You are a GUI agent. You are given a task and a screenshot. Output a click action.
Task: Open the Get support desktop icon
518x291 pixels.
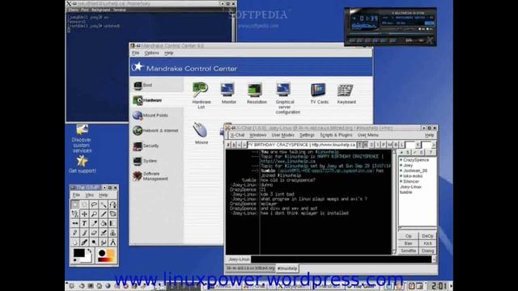click(82, 164)
